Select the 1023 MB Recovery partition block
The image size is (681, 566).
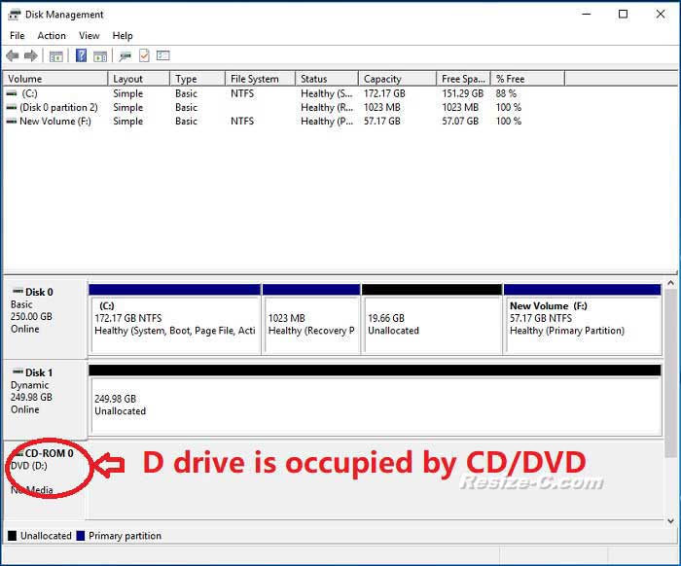coord(311,319)
